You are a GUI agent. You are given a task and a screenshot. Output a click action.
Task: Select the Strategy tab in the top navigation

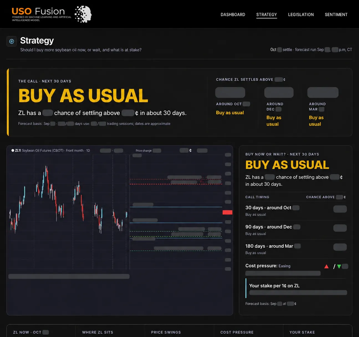[266, 14]
